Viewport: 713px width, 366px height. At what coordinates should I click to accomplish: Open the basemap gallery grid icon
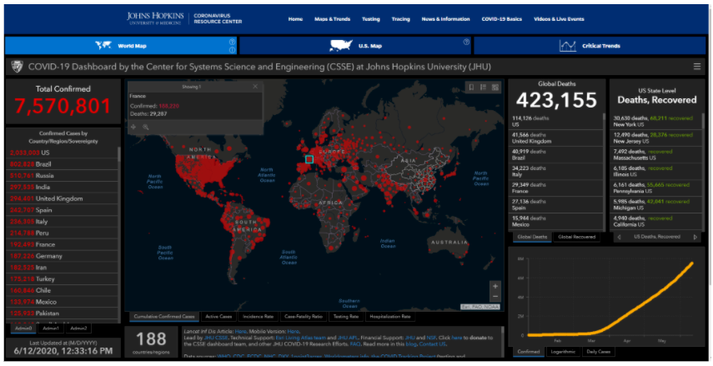point(495,87)
